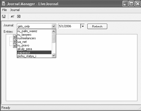Maximize the Journal Manager window
The width and height of the screenshot is (141, 111).
pyautogui.click(x=131, y=4)
